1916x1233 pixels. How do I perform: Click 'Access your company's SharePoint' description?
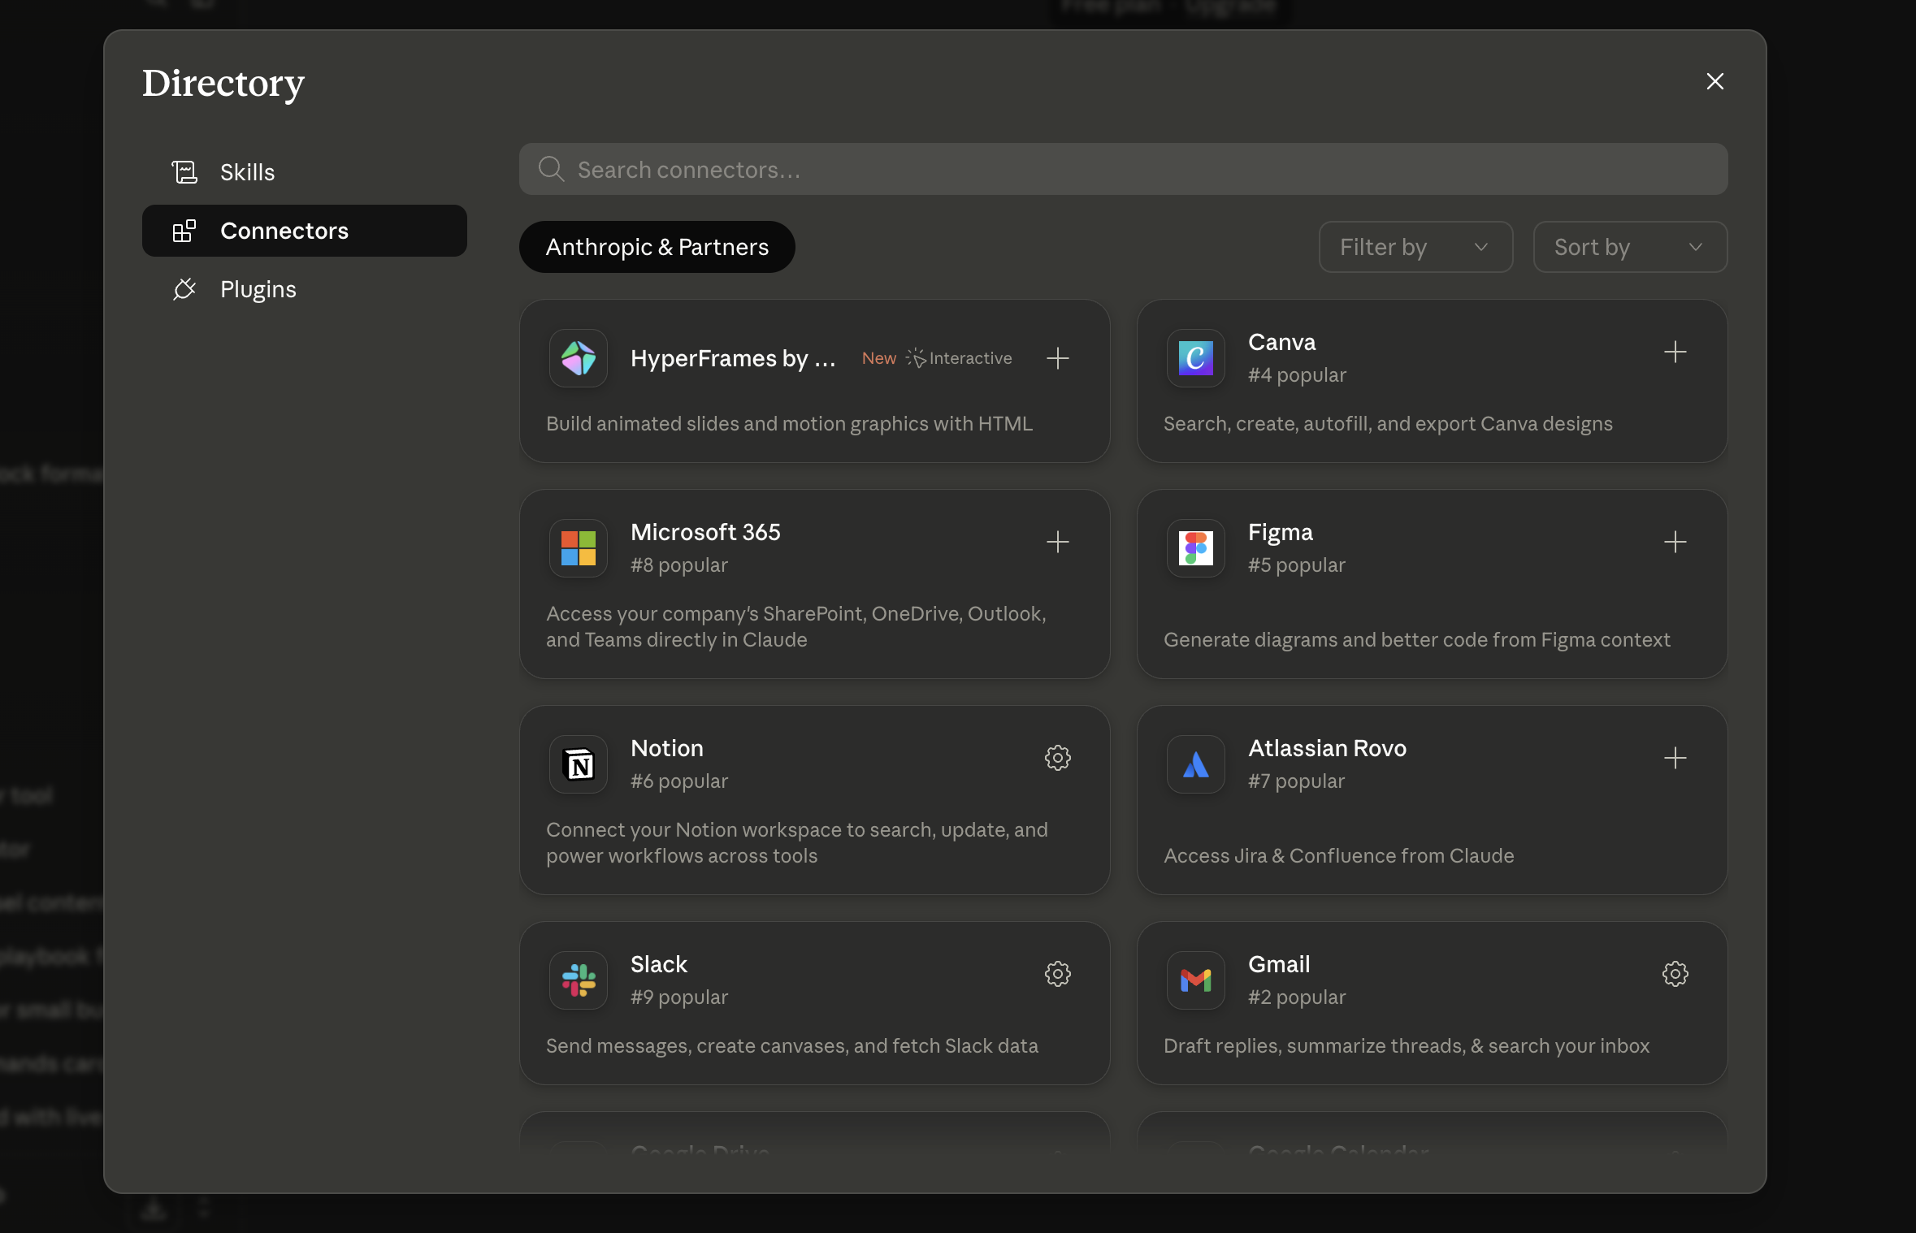pyautogui.click(x=795, y=626)
